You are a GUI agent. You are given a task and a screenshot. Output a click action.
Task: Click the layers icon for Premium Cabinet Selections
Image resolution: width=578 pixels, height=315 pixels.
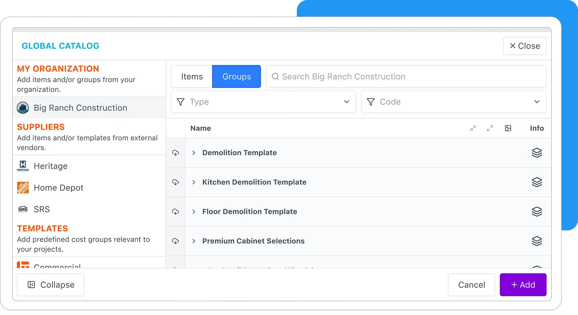tap(537, 241)
